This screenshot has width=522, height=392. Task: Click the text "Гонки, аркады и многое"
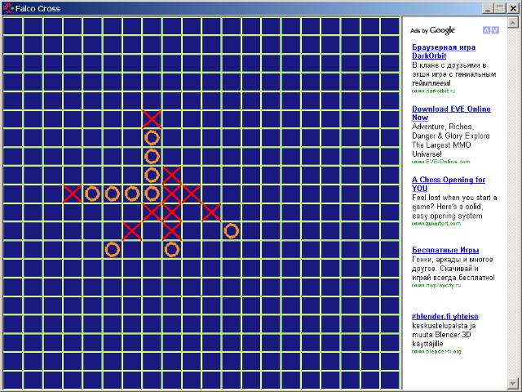tap(453, 260)
